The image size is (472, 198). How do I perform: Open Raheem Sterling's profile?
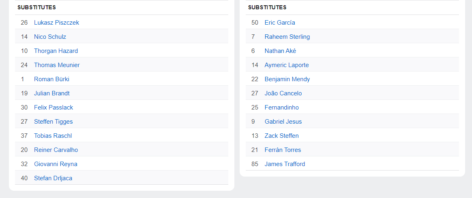click(287, 37)
